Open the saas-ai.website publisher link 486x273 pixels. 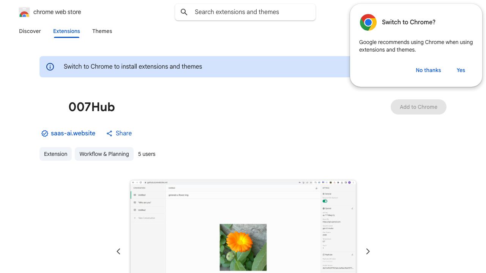pos(73,133)
